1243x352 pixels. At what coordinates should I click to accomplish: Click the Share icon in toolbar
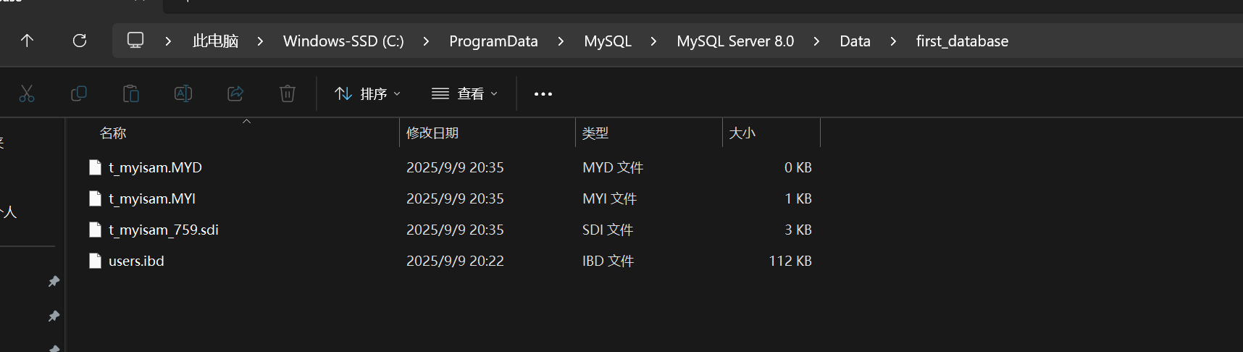click(x=235, y=93)
